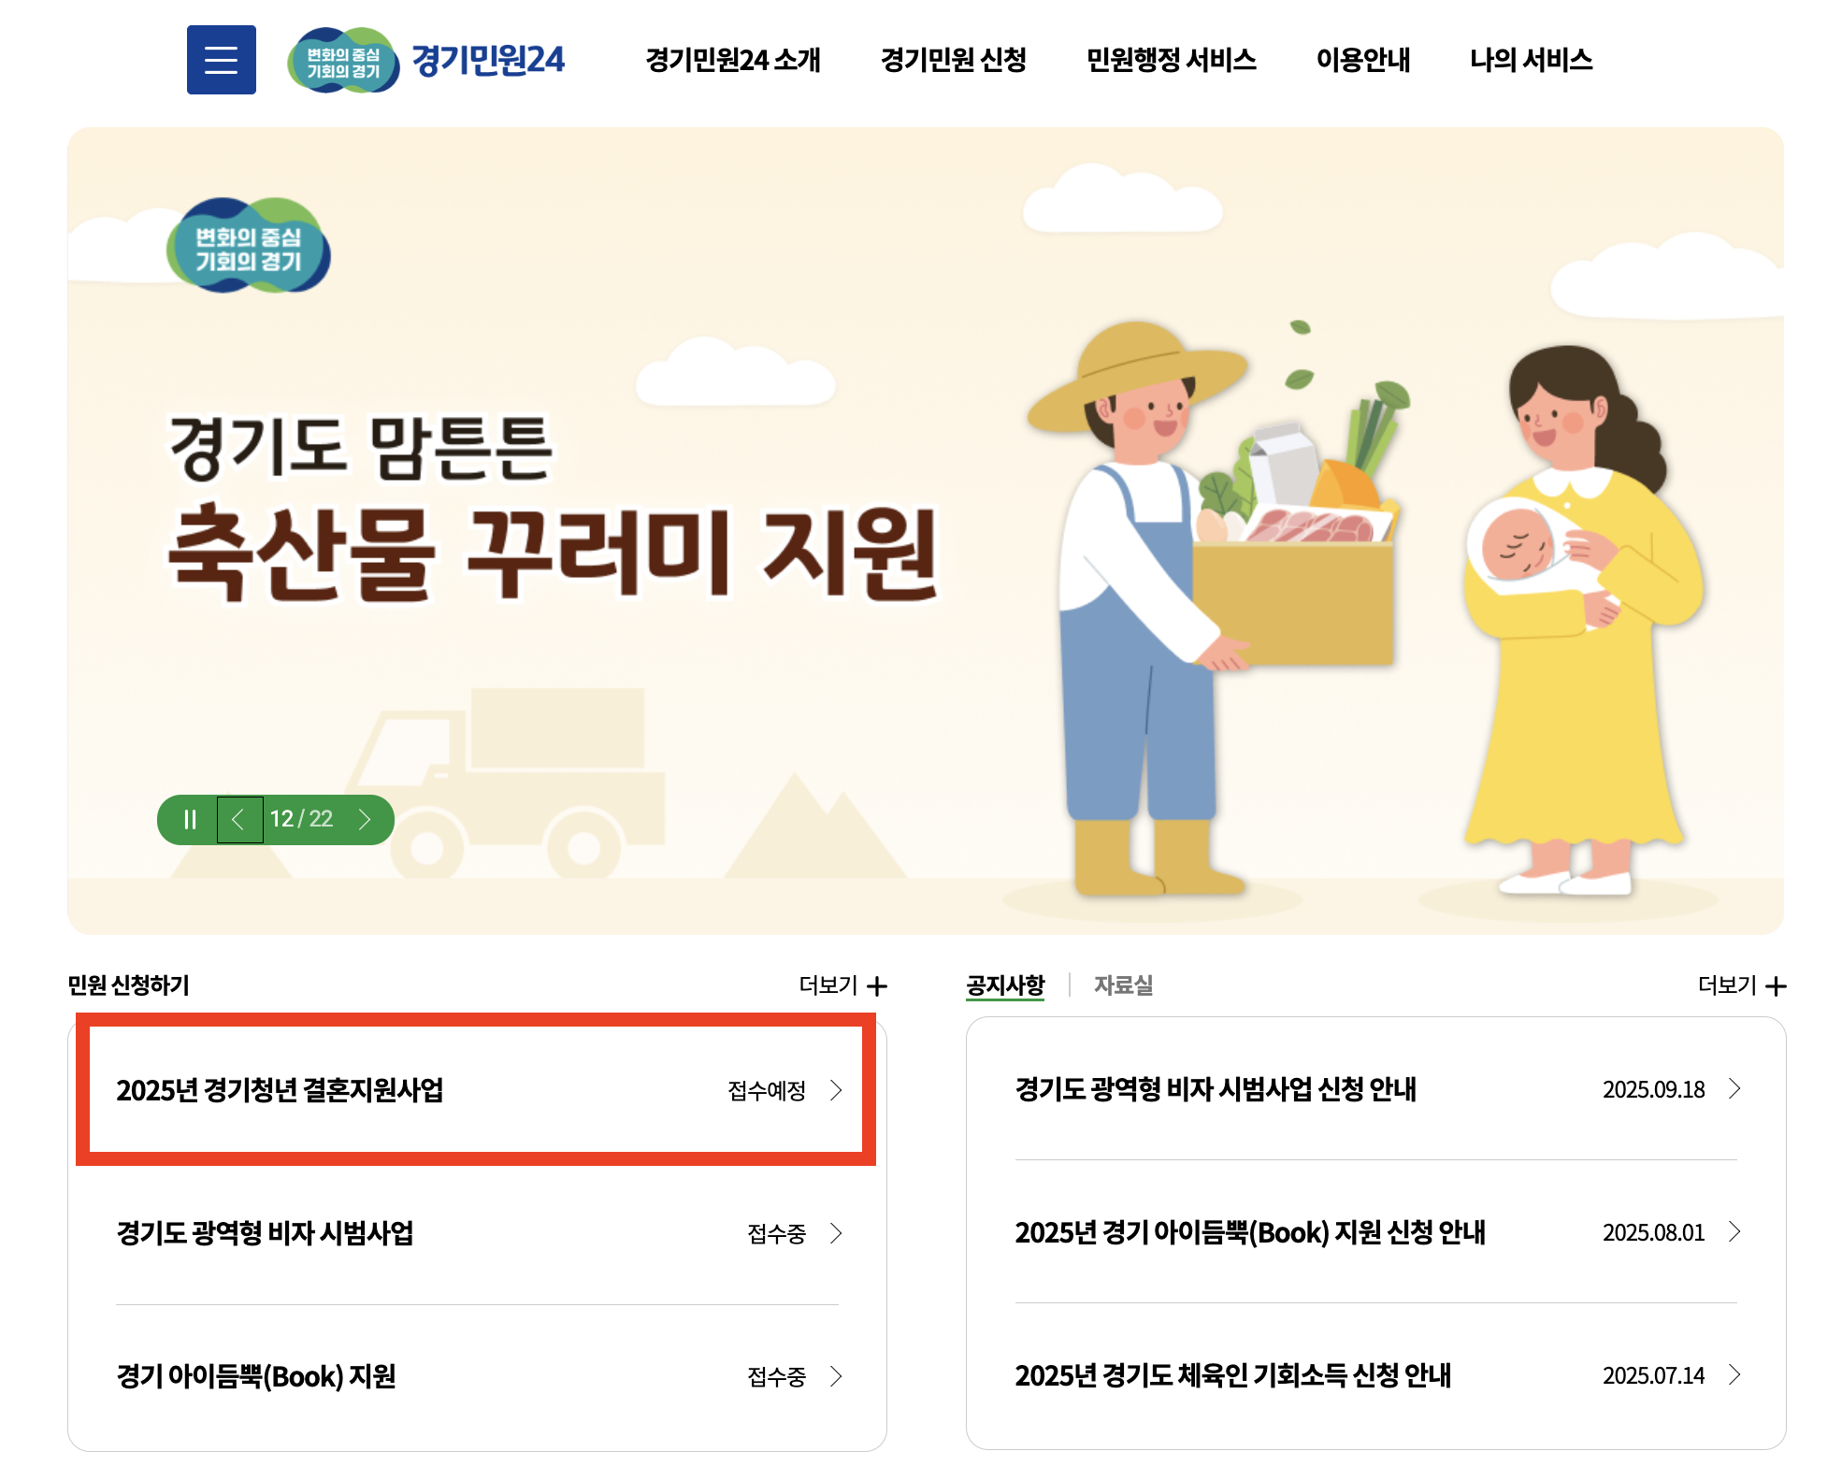The width and height of the screenshot is (1842, 1466).
Task: Pause the banner slideshow
Action: [190, 820]
